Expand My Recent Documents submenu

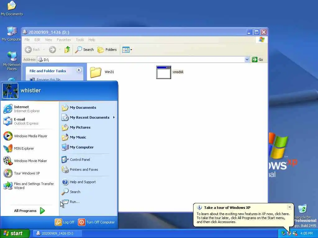click(89, 117)
